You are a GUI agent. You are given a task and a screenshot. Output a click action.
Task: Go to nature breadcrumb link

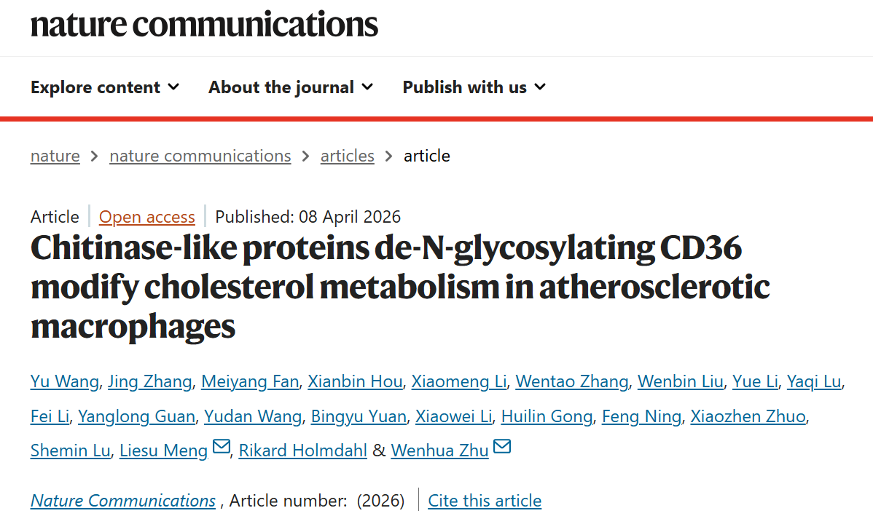[55, 156]
